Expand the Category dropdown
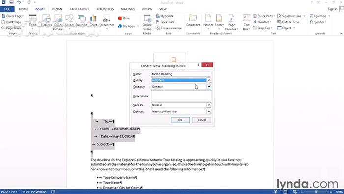Image resolution: width=344 pixels, height=194 pixels. 209,87
